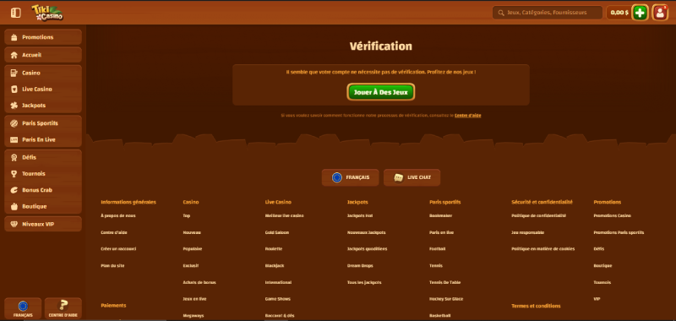Click the Live Casino card icon
676x321 pixels.
(14, 90)
